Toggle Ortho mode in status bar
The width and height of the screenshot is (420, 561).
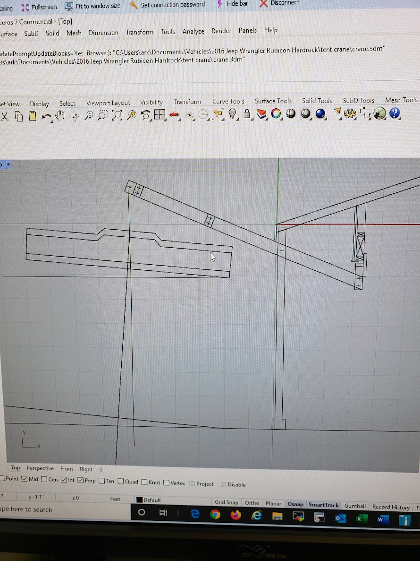[252, 503]
